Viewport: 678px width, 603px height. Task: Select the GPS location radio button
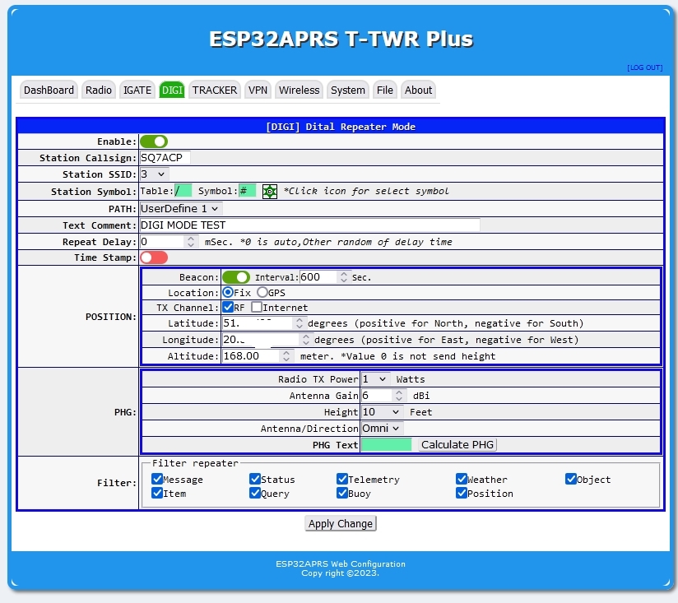click(262, 292)
